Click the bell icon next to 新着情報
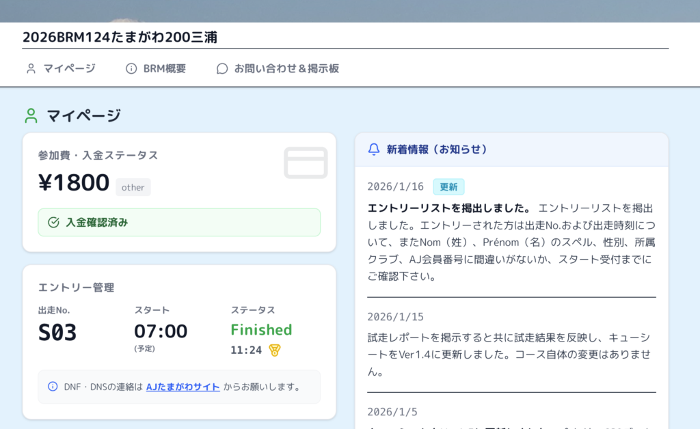Viewport: 700px width, 429px height. tap(373, 149)
